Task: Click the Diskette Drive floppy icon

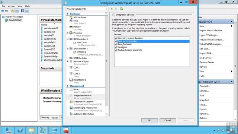Action: [x=71, y=80]
